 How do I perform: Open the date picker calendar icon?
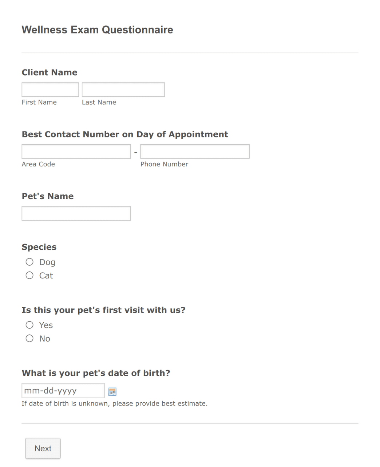click(x=112, y=391)
